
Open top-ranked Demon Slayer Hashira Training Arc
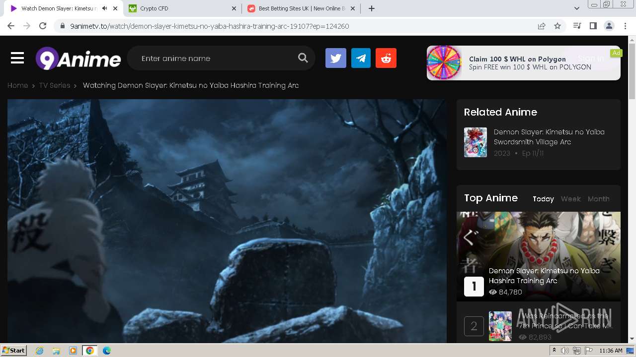pyautogui.click(x=544, y=276)
